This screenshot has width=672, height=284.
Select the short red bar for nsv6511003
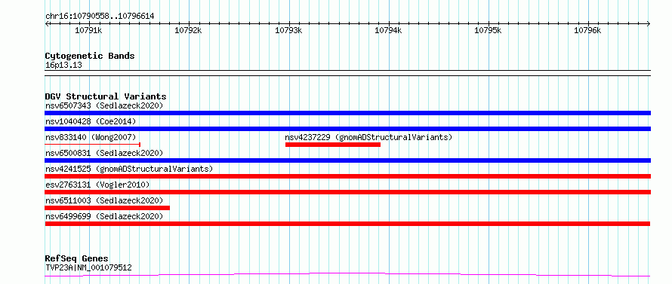(x=107, y=208)
